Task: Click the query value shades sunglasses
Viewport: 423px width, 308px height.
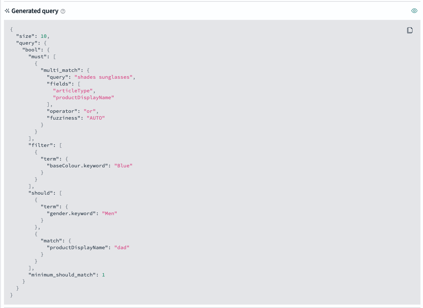Action: coord(103,77)
